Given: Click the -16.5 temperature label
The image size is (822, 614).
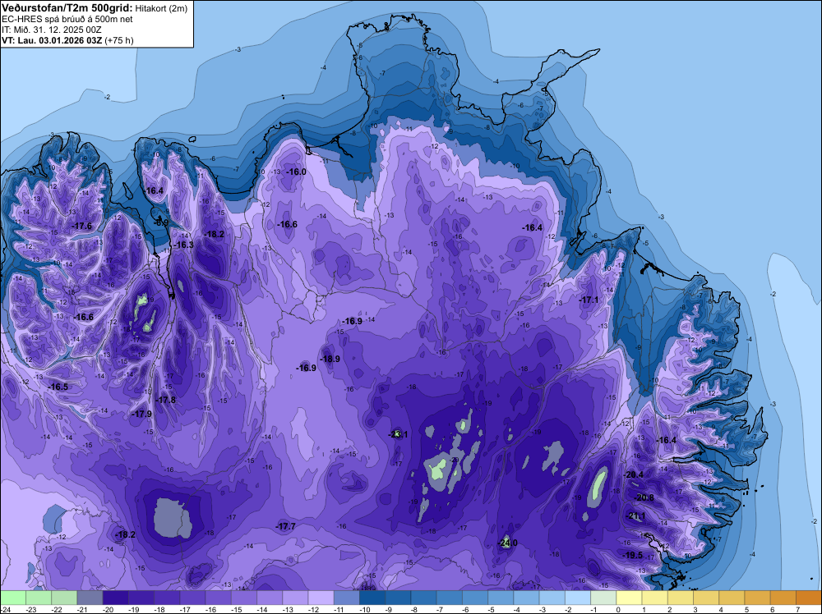Looking at the screenshot, I should pyautogui.click(x=58, y=387).
